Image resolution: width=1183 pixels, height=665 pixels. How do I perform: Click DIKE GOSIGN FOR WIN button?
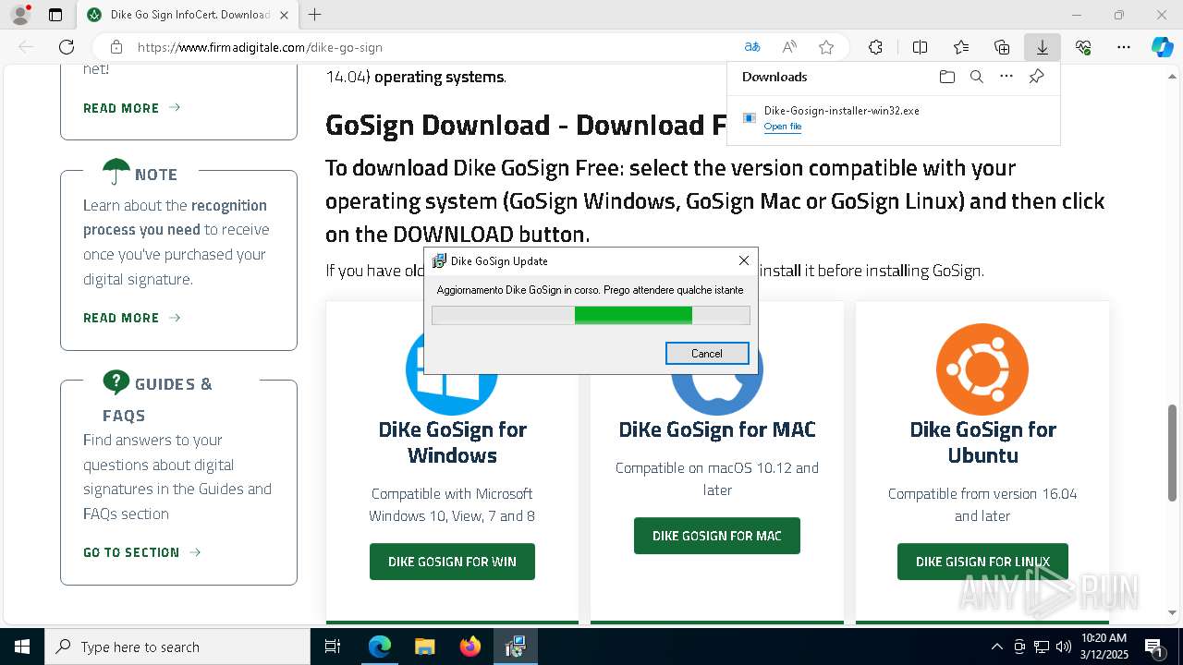452,562
